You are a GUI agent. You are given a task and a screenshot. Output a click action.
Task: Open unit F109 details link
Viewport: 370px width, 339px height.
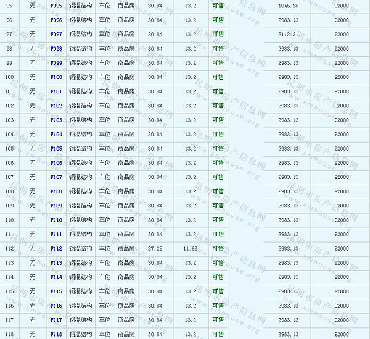coord(56,206)
